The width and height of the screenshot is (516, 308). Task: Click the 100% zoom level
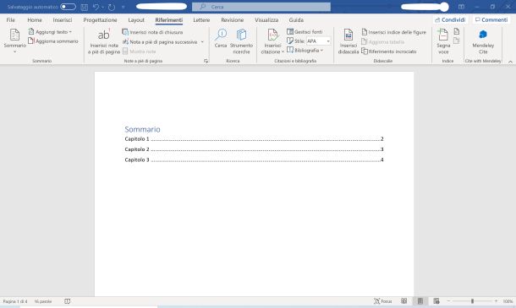(508, 301)
